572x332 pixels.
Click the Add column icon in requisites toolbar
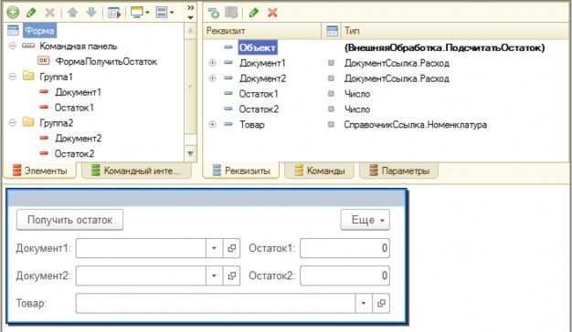[231, 13]
